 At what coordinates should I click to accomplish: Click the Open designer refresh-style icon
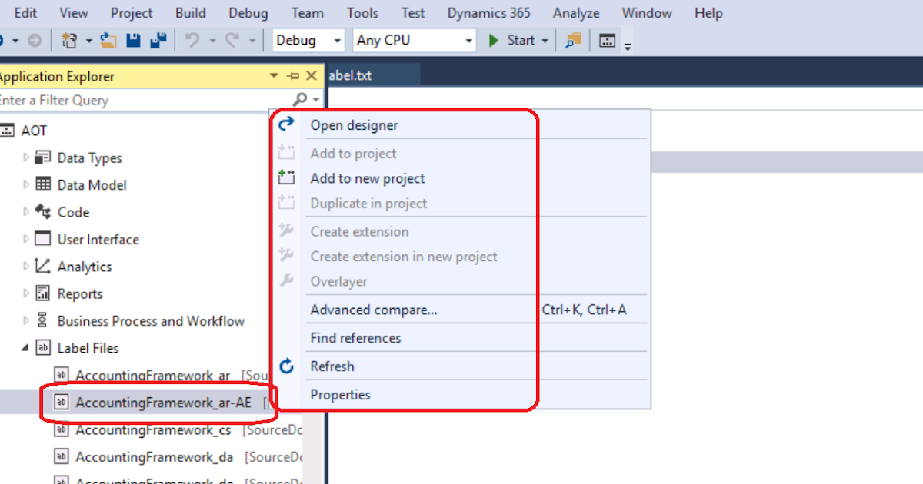click(x=286, y=124)
